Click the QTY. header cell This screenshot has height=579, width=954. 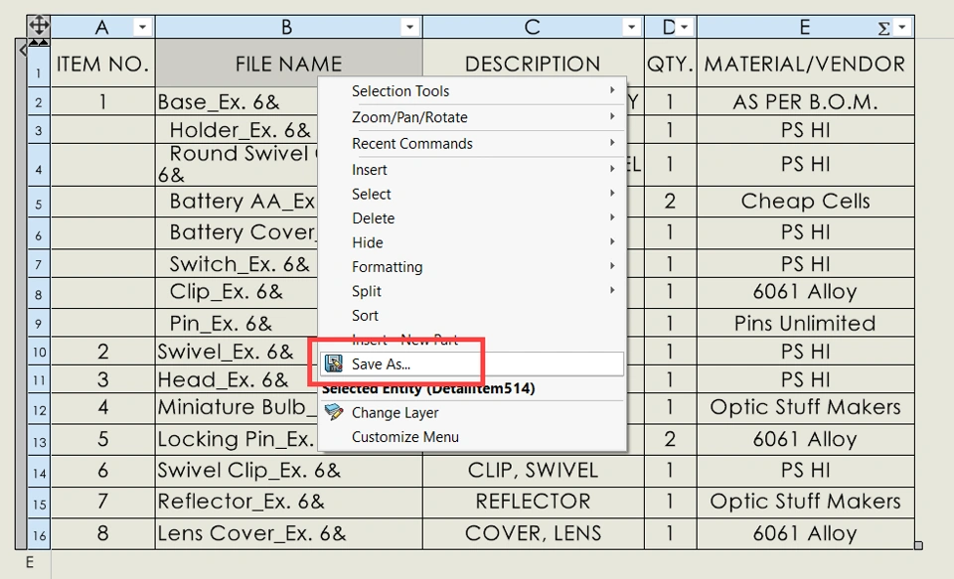tap(671, 64)
